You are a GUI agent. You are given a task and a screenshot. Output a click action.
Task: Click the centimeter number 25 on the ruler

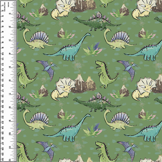pyautogui.click(x=3, y=133)
